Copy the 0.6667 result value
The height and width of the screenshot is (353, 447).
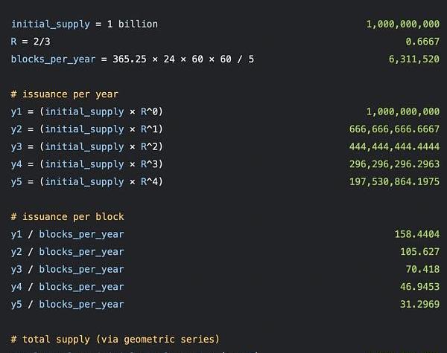422,41
